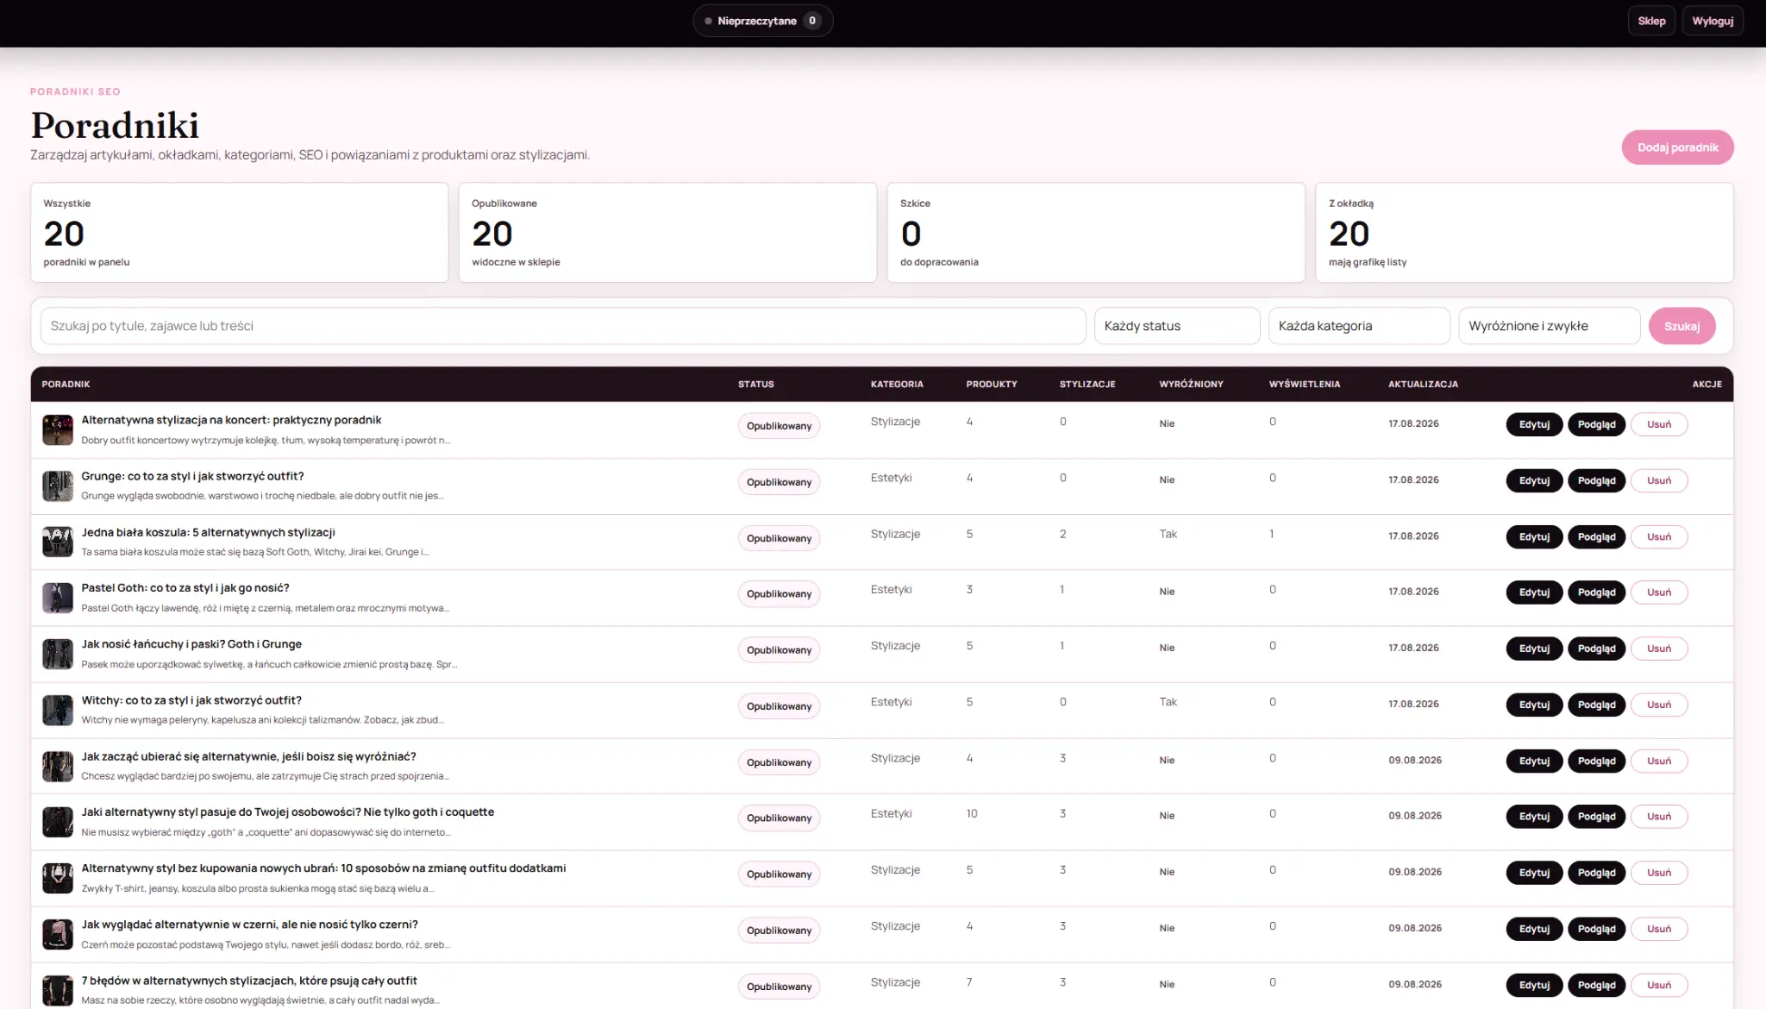The image size is (1766, 1009).
Task: Click the Wyloguj button
Action: click(x=1713, y=21)
